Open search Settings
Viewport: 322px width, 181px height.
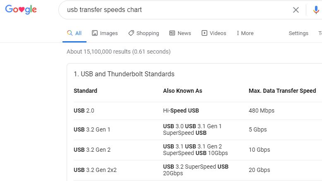[x=298, y=33]
